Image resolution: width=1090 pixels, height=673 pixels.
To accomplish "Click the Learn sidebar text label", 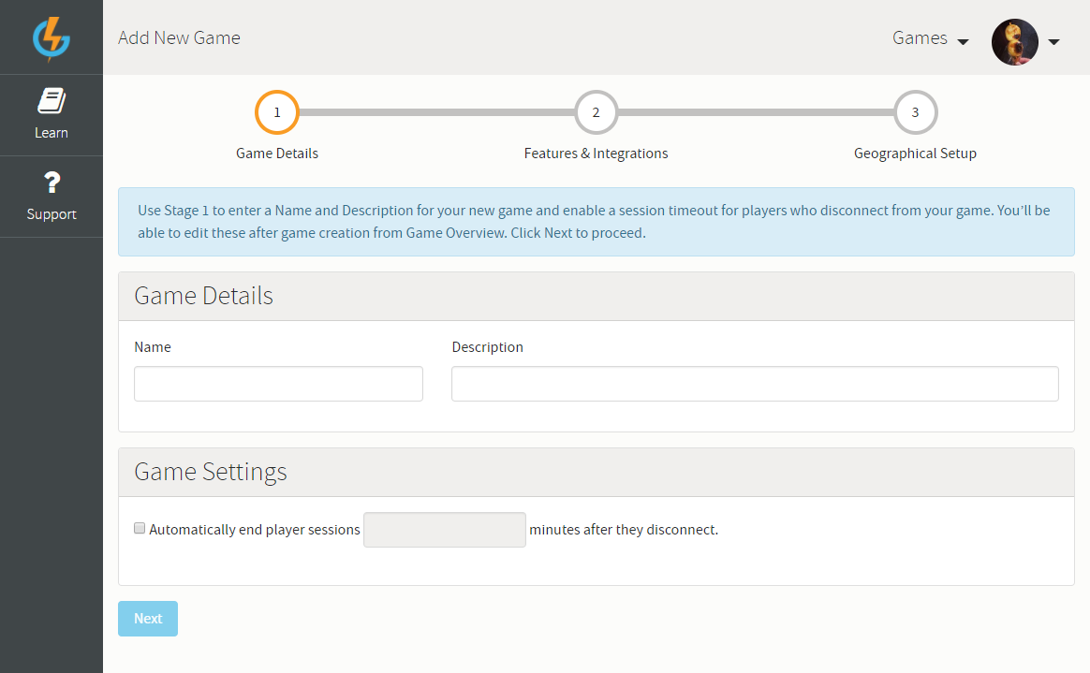I will [52, 133].
